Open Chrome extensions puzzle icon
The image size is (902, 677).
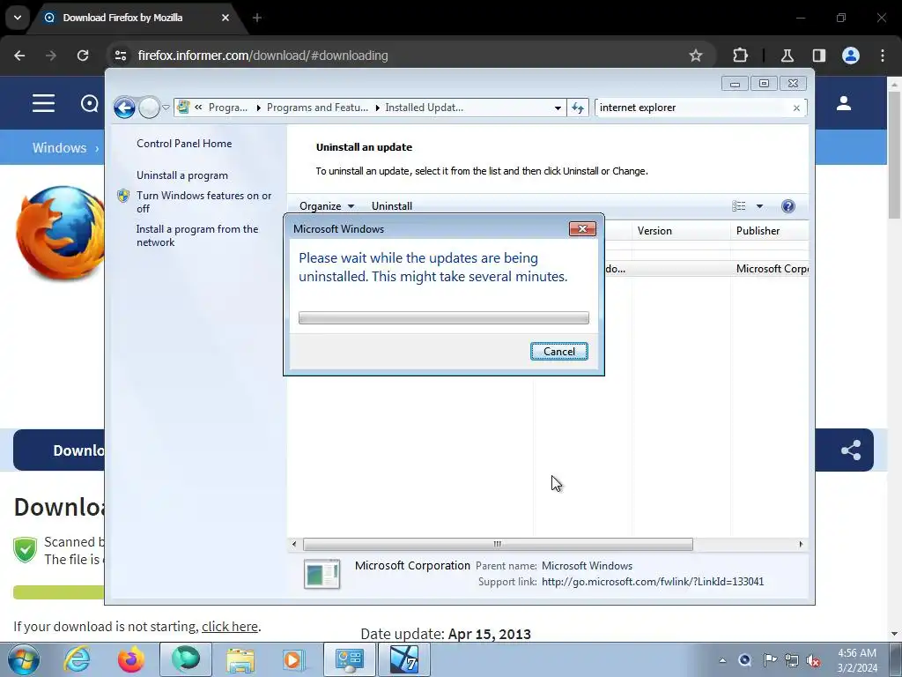(740, 56)
